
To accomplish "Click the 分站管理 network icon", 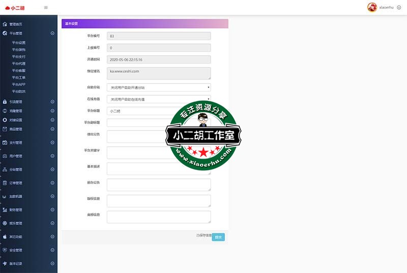I will pyautogui.click(x=5, y=170).
